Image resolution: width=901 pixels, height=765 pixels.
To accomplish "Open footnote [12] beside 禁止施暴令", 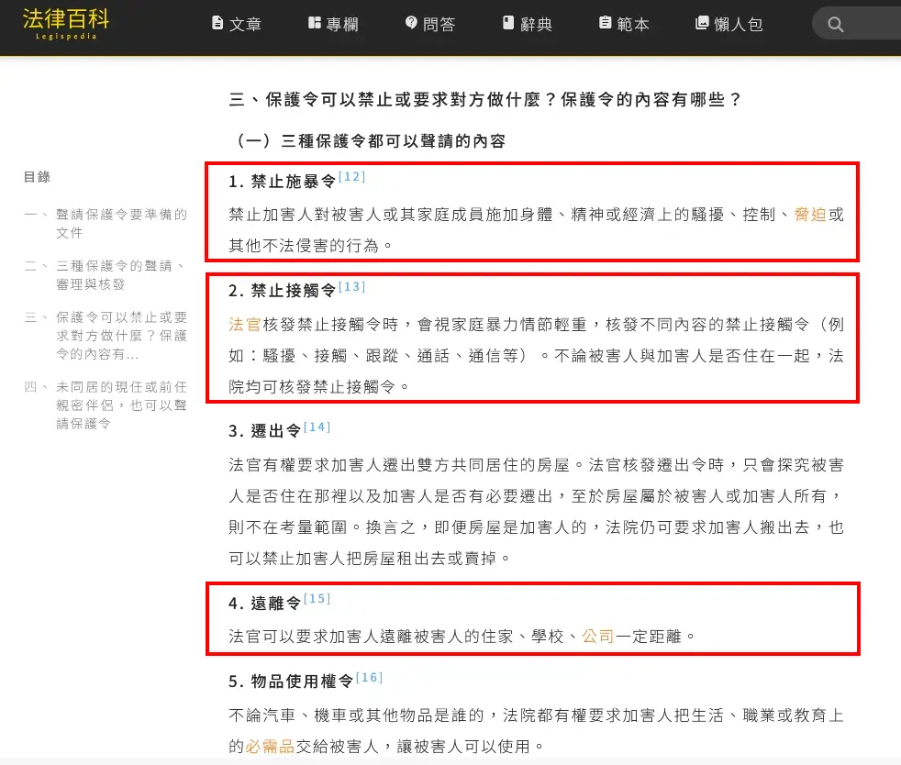I will [351, 177].
